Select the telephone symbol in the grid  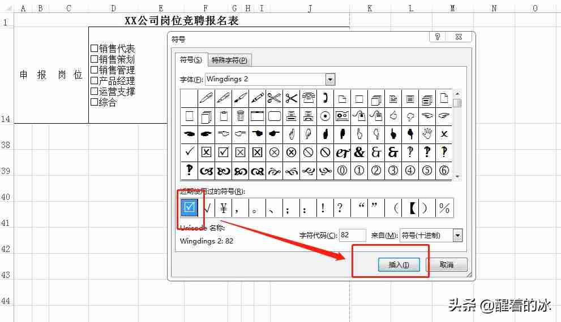(309, 98)
